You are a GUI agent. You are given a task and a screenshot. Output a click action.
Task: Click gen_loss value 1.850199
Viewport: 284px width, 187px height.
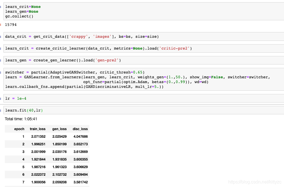59,144
